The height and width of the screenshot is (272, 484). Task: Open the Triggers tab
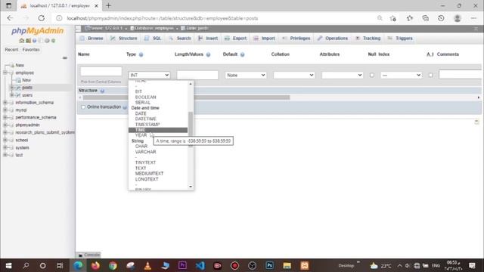(400, 39)
